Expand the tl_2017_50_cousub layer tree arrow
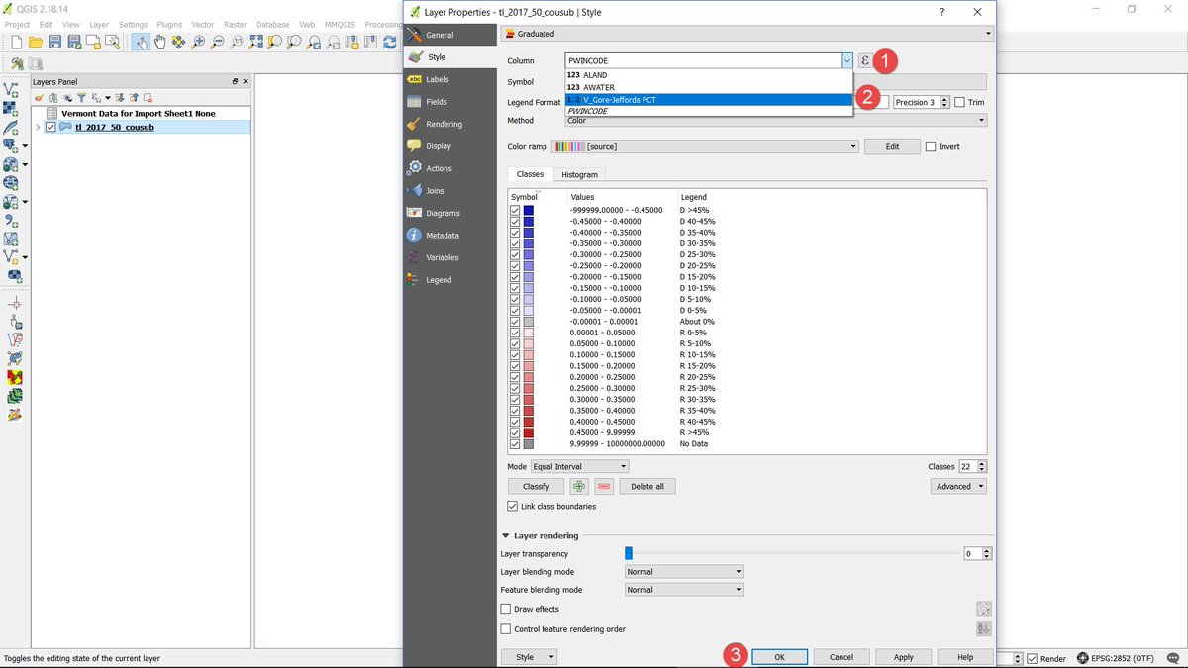1188x668 pixels. click(x=38, y=127)
